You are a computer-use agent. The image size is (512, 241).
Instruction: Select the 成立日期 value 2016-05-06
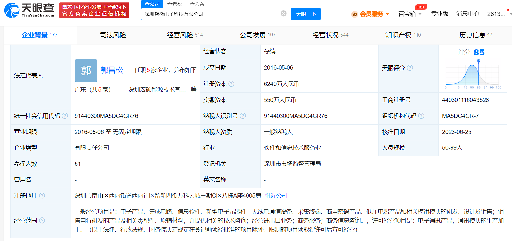point(279,68)
